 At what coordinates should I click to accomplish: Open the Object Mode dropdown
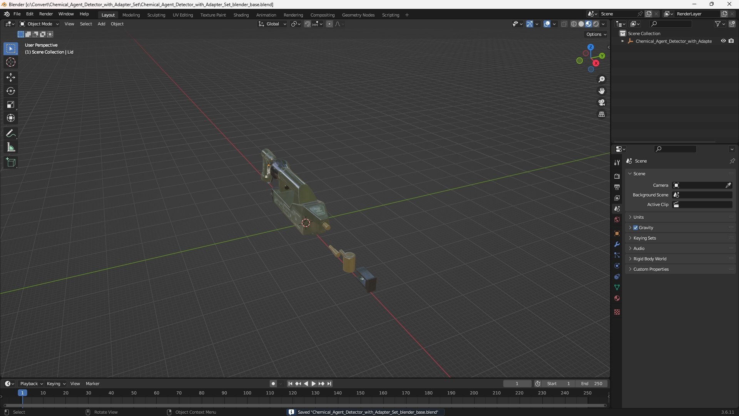[x=39, y=24]
